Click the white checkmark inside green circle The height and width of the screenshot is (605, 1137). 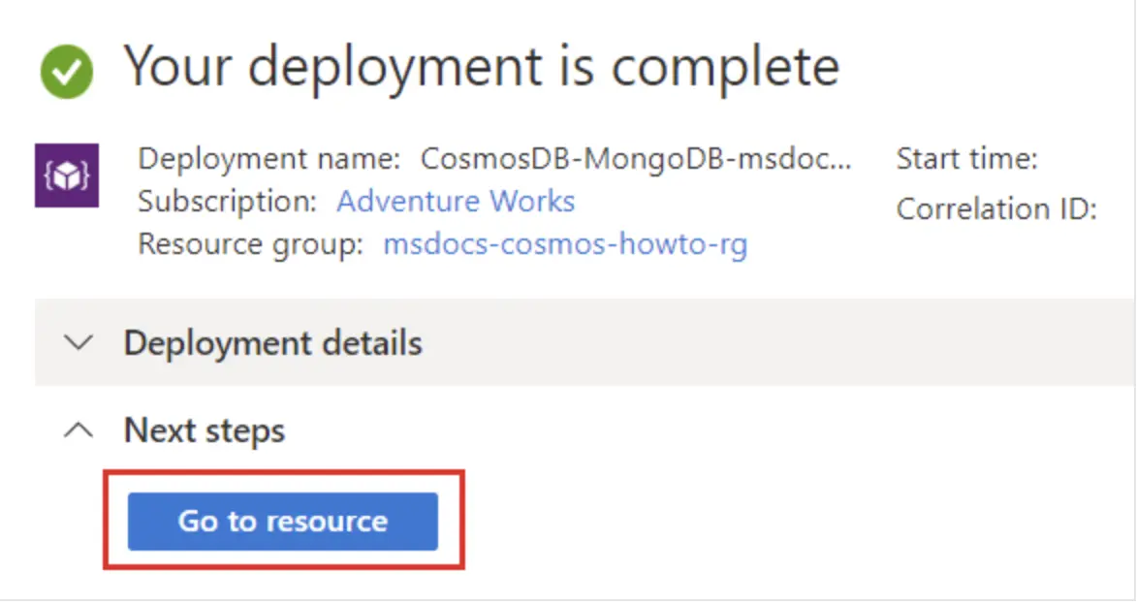tap(67, 72)
